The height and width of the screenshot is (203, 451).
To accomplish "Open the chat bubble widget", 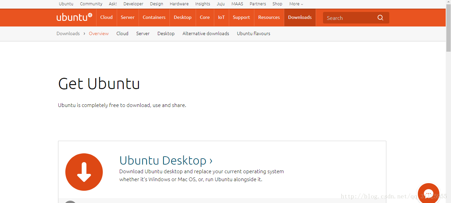I will tap(428, 193).
